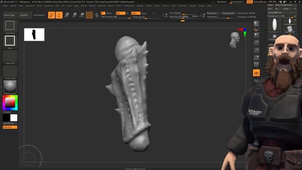Activate the Edit mode button
Screen dimensions: 302x170
(x=51, y=15)
